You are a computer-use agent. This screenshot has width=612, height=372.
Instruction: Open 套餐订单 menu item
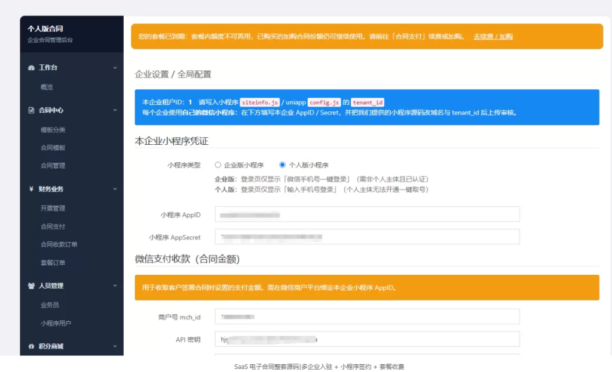pos(53,263)
